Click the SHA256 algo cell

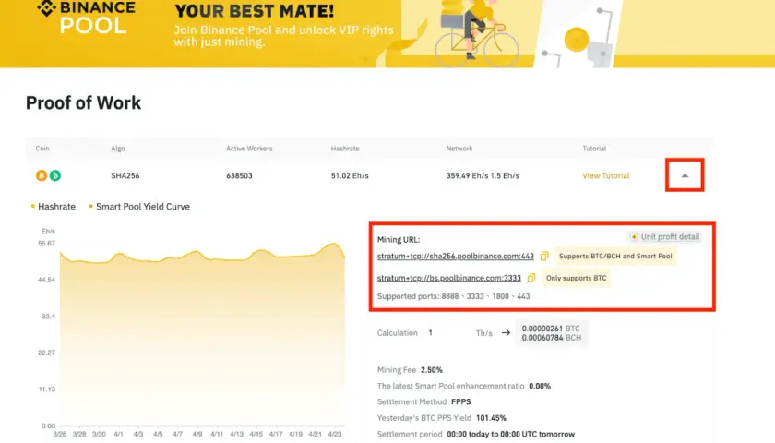point(125,175)
